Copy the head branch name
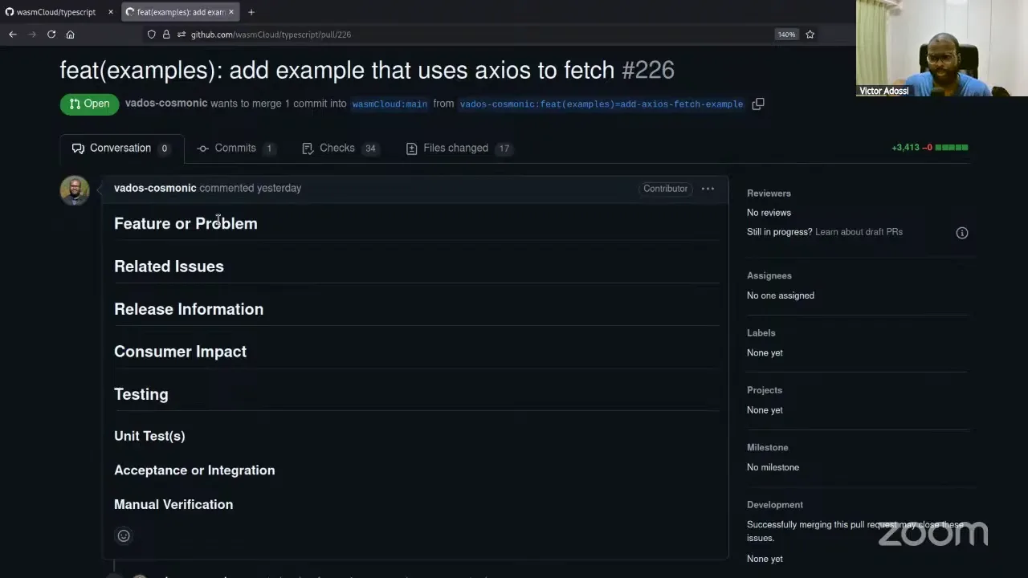The image size is (1028, 578). tap(758, 104)
